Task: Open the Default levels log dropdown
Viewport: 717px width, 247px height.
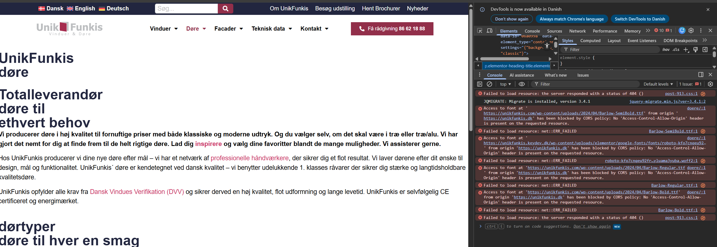Action: coord(658,84)
